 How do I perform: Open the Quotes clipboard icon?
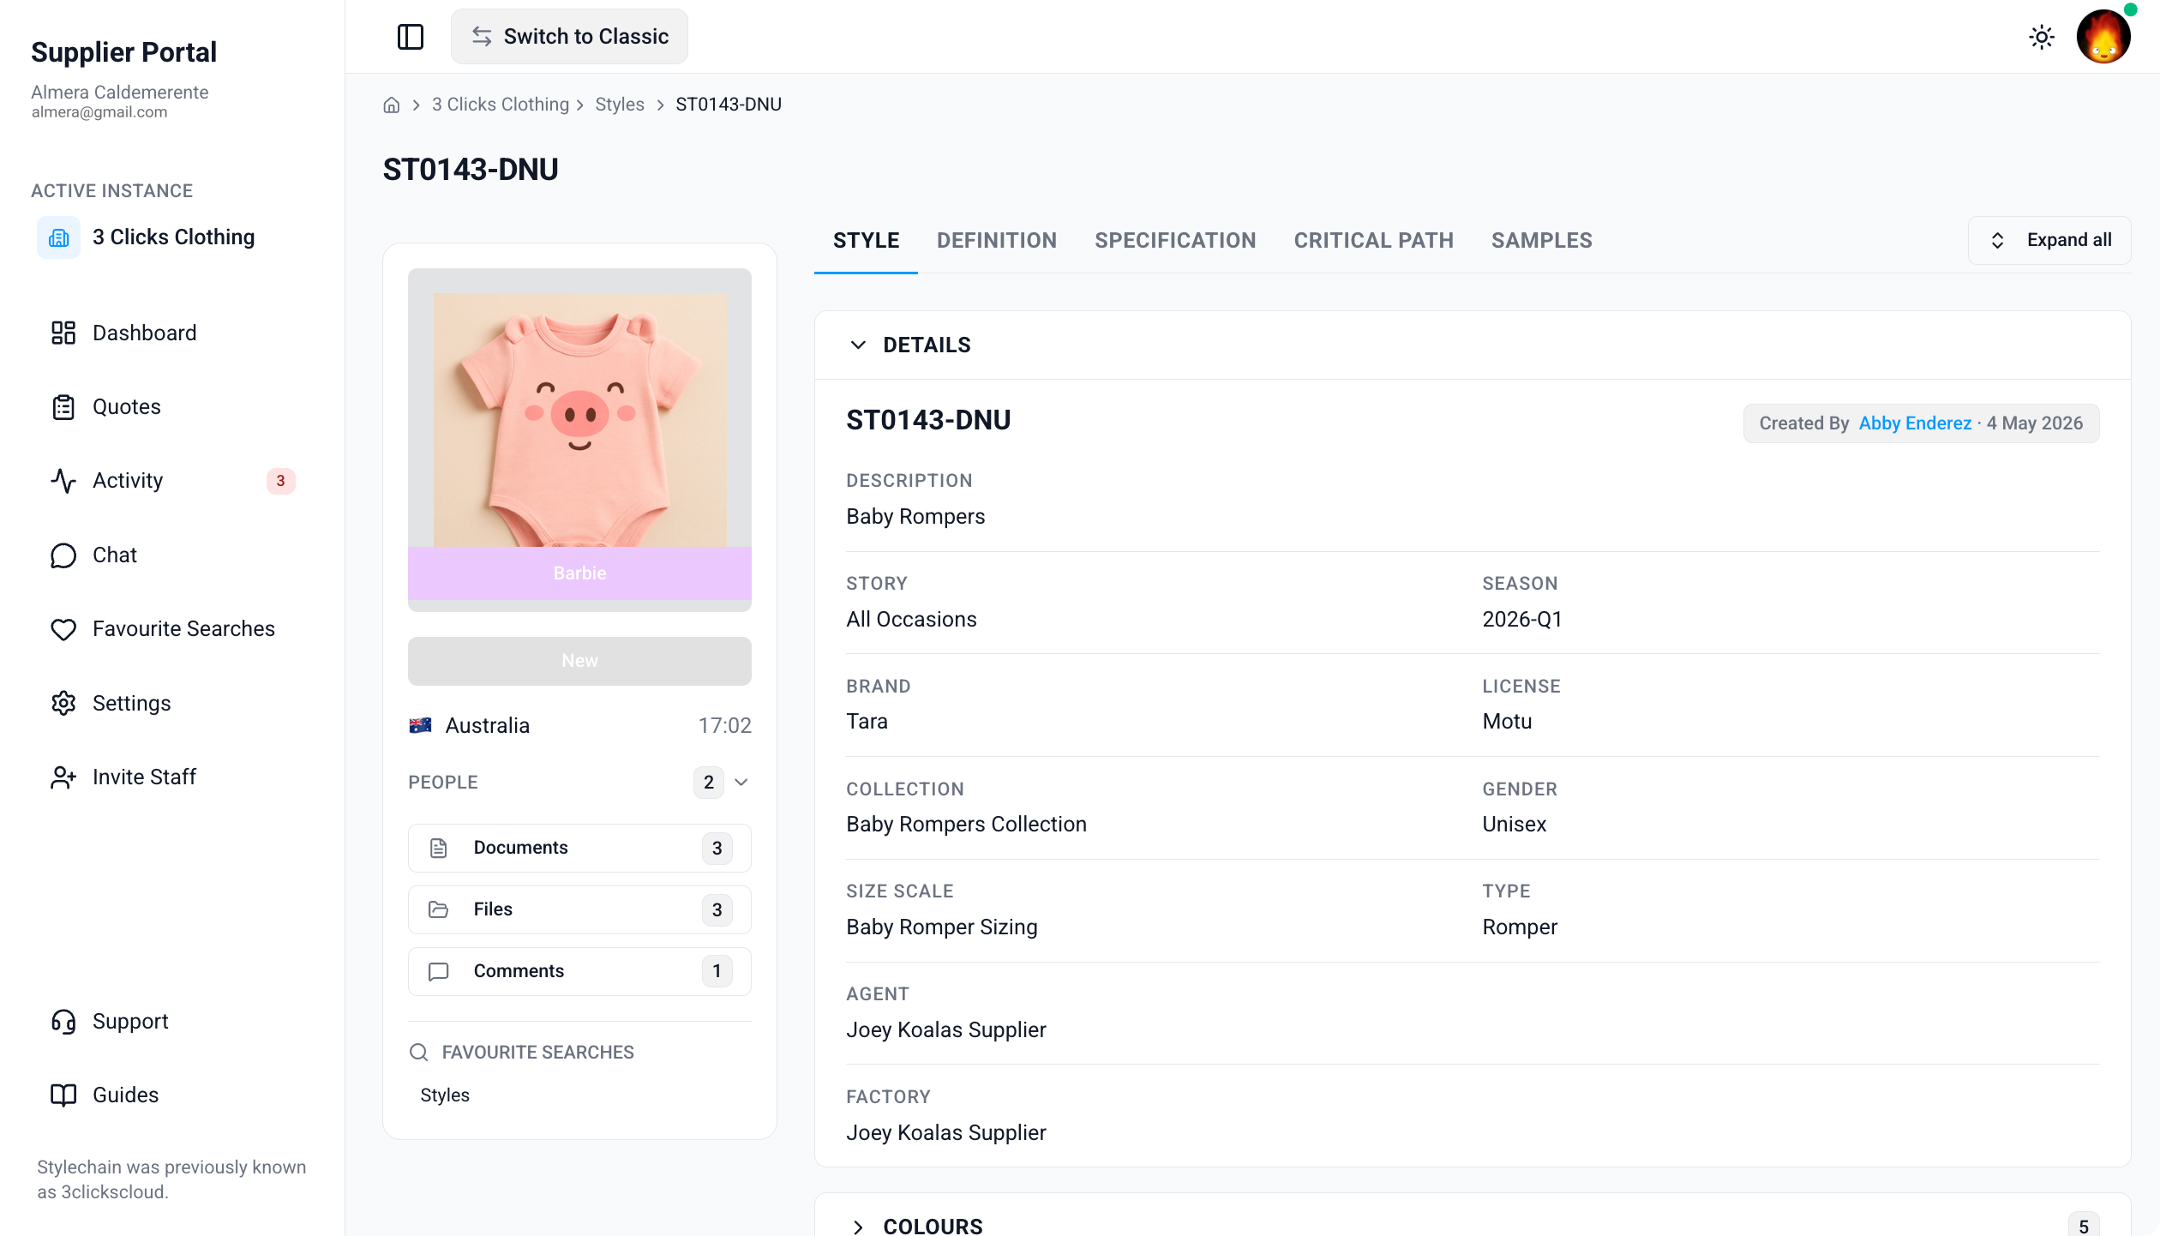click(63, 407)
